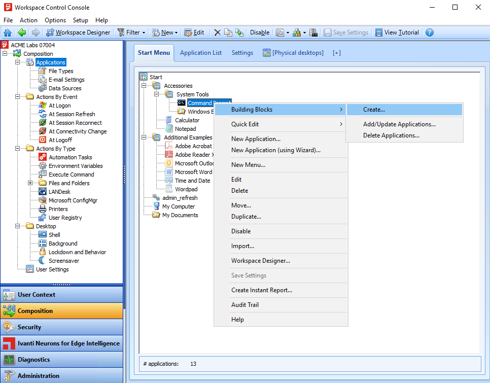
Task: Click View Tutorial in the toolbar
Action: (397, 32)
